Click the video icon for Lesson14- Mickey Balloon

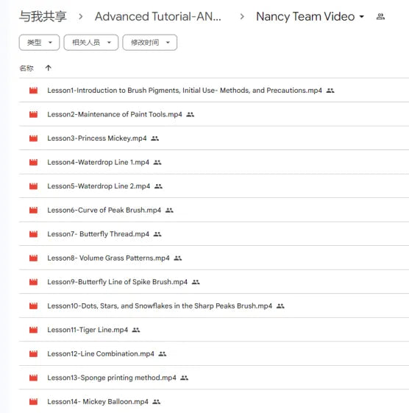(x=33, y=402)
